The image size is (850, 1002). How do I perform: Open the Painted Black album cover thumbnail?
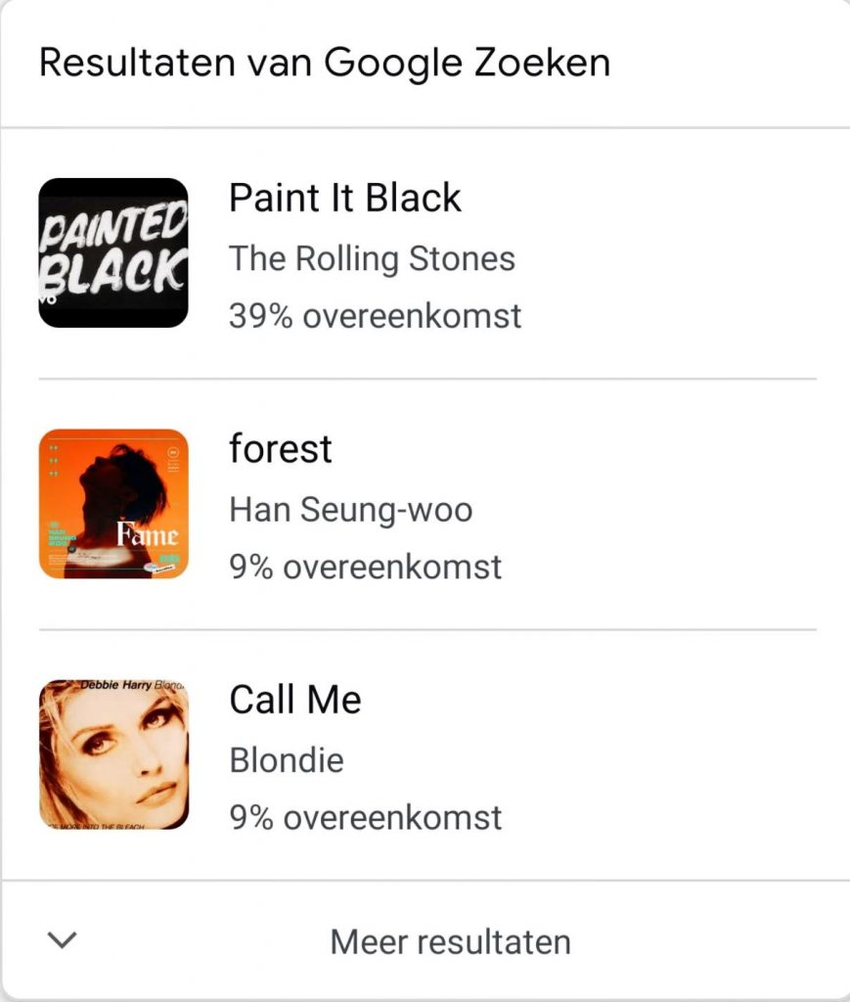click(113, 253)
